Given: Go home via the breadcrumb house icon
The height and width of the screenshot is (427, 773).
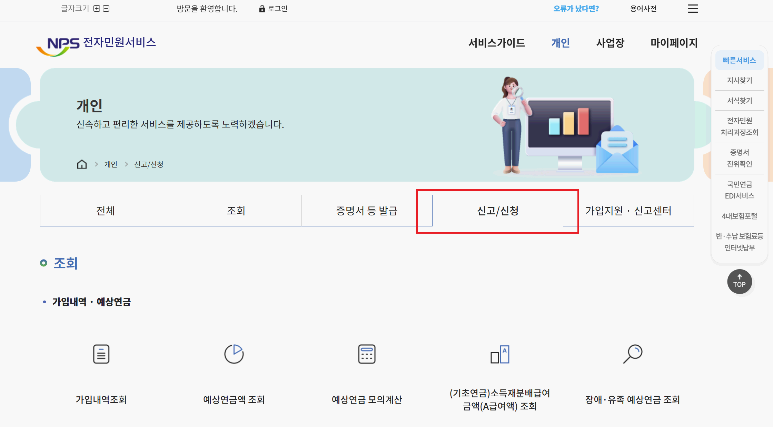Looking at the screenshot, I should coord(82,164).
